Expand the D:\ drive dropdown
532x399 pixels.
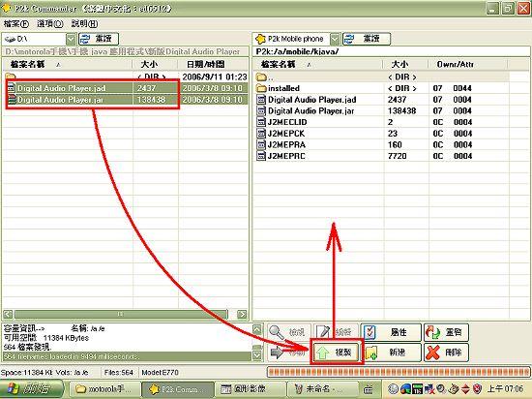[x=71, y=39]
